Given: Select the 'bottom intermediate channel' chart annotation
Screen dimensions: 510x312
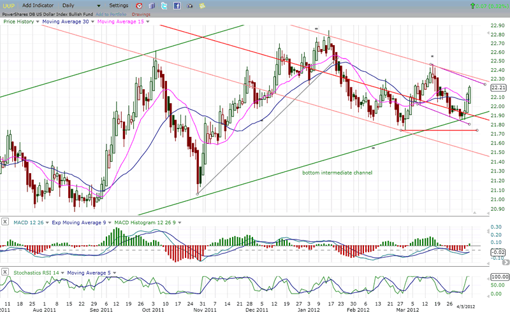Looking at the screenshot, I should point(337,173).
